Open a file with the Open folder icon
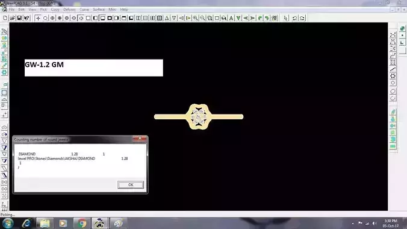Image resolution: width=407 pixels, height=229 pixels. [12, 18]
